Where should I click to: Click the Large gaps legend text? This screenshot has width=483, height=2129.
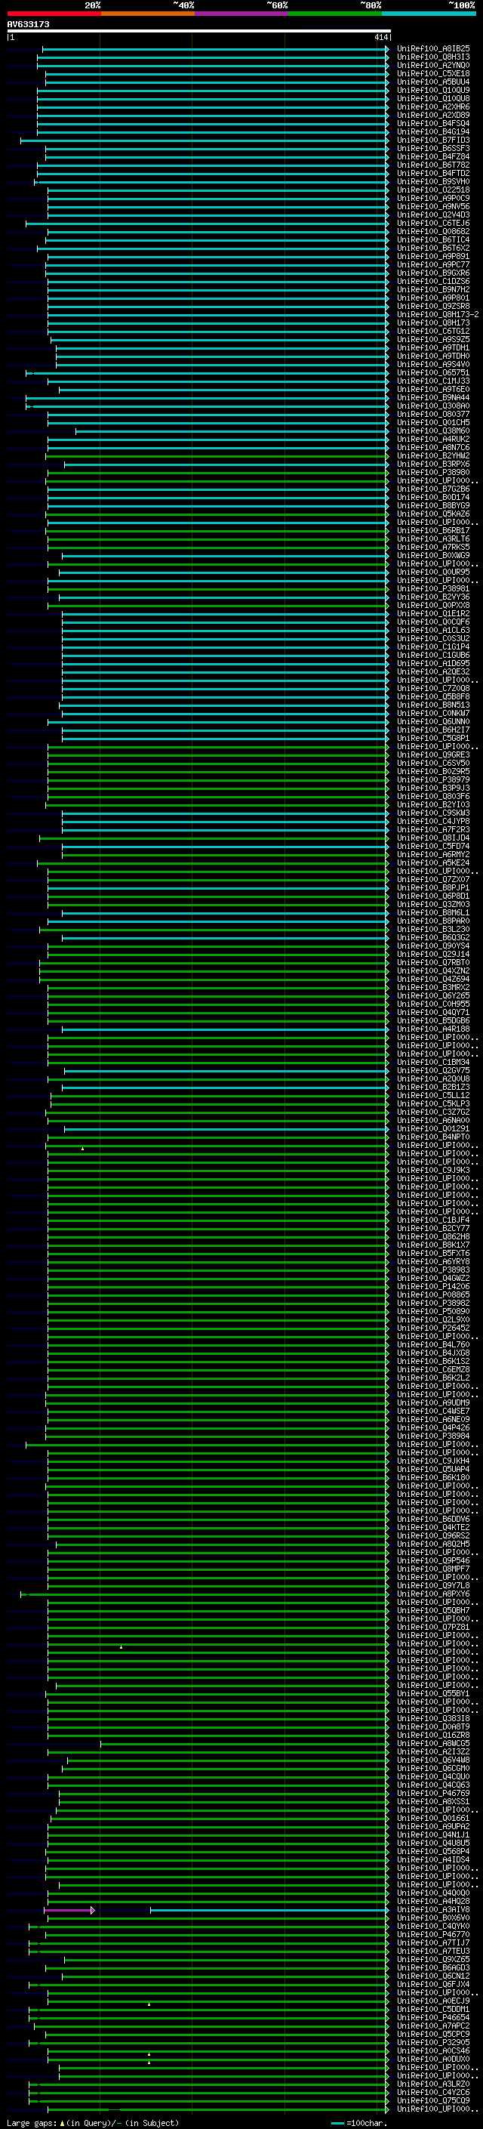click(x=93, y=2123)
